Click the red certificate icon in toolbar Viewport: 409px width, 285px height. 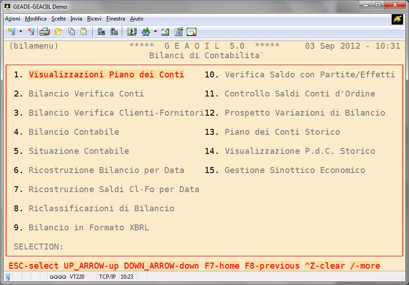[x=191, y=31]
